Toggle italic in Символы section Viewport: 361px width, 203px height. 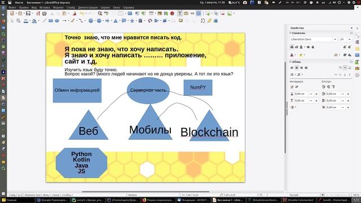tap(297, 47)
